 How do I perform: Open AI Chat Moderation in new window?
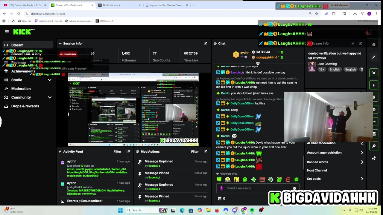coord(362,143)
